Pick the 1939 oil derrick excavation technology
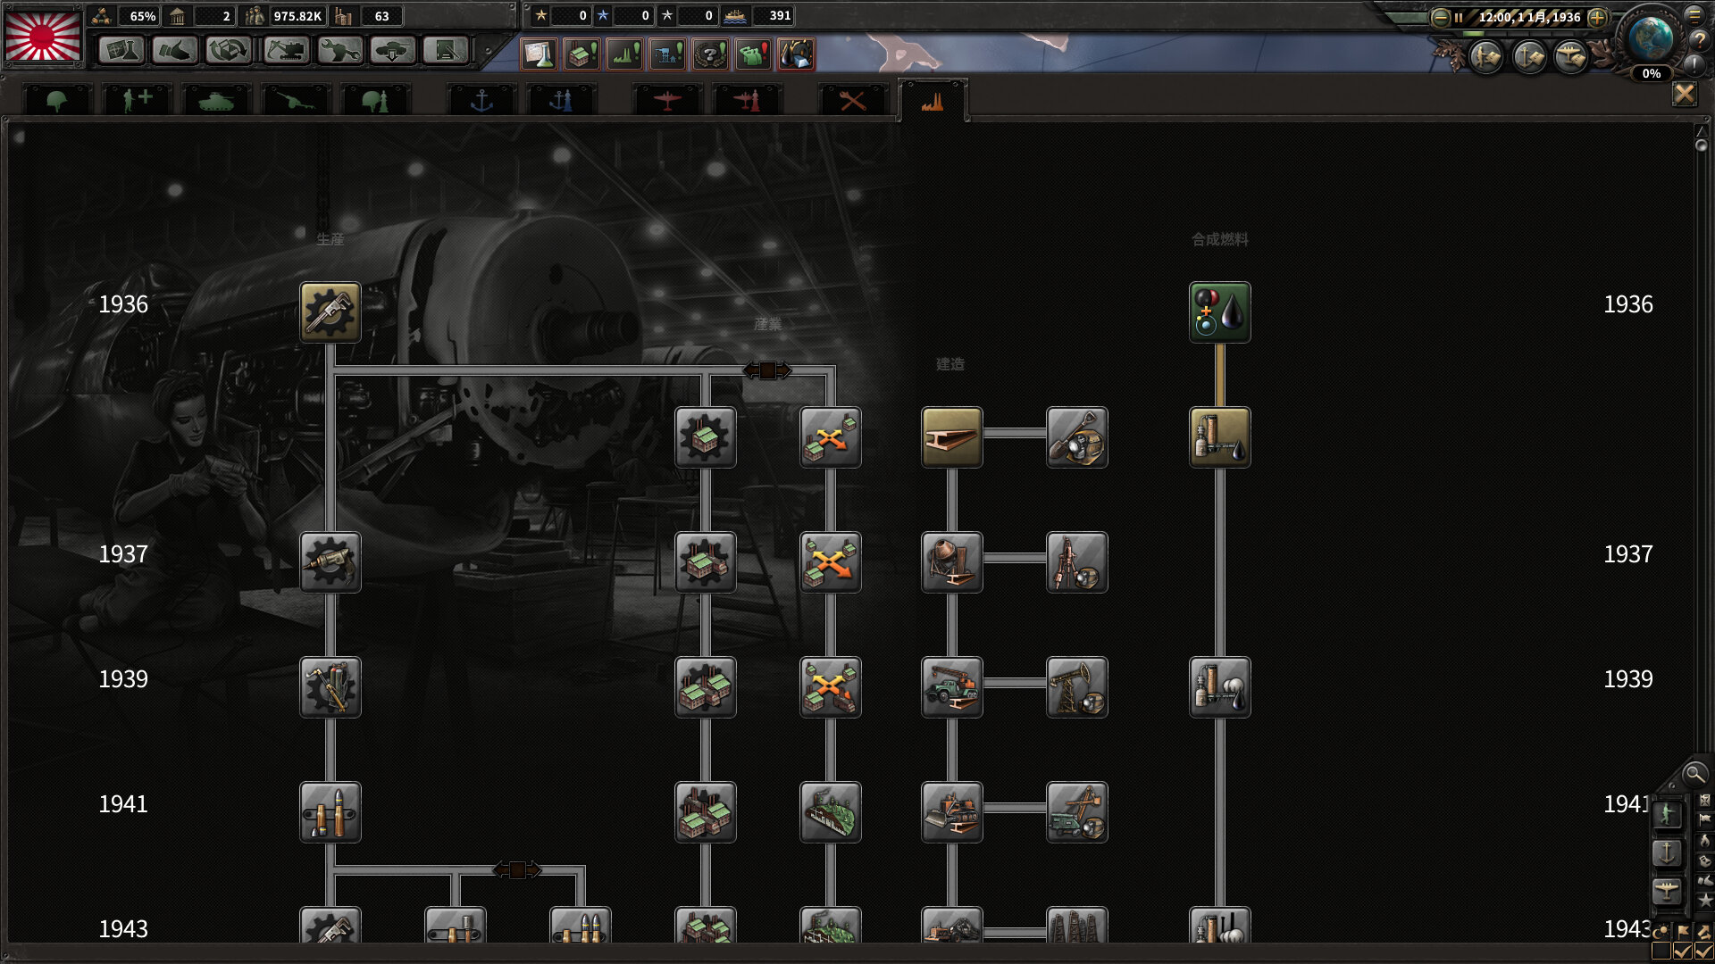 (x=1076, y=687)
